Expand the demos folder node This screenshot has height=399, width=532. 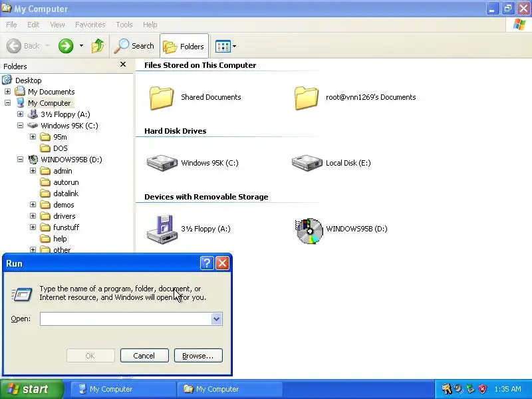[33, 205]
